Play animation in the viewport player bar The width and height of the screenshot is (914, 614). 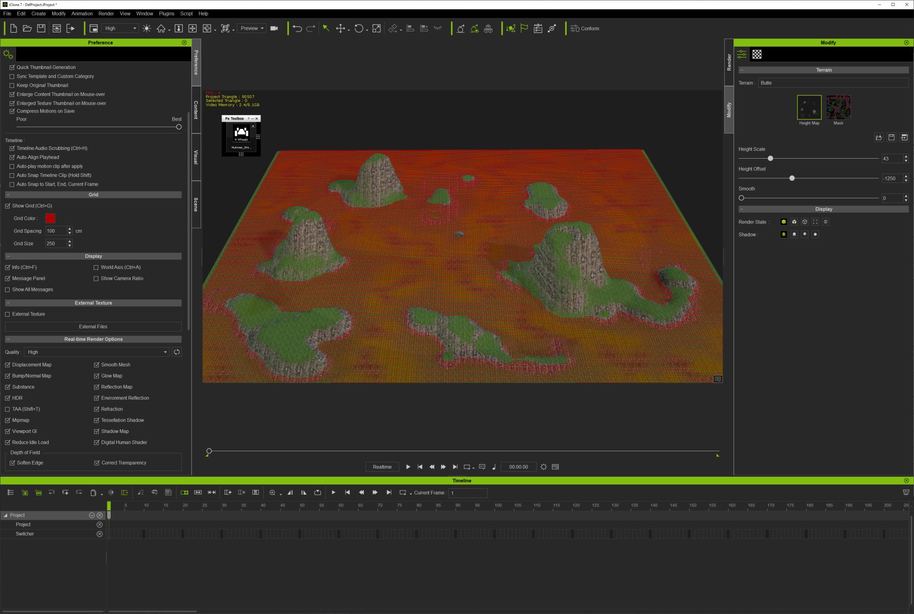point(408,467)
